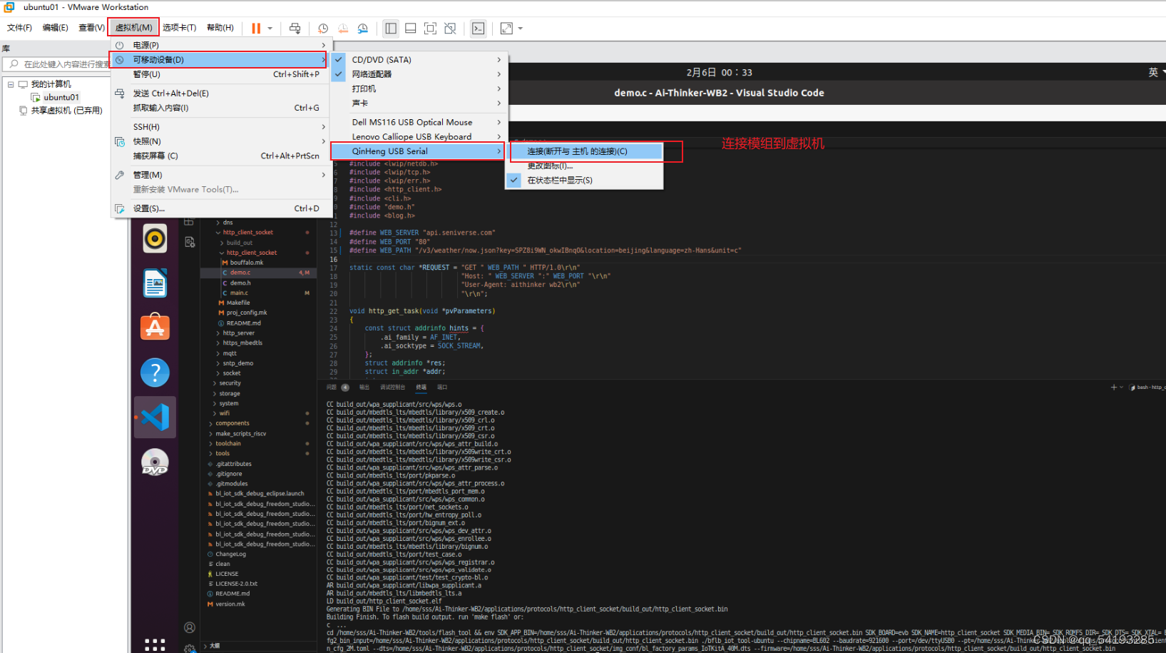Open the 编辑(E) menu
Viewport: 1166px width, 653px height.
[55, 28]
